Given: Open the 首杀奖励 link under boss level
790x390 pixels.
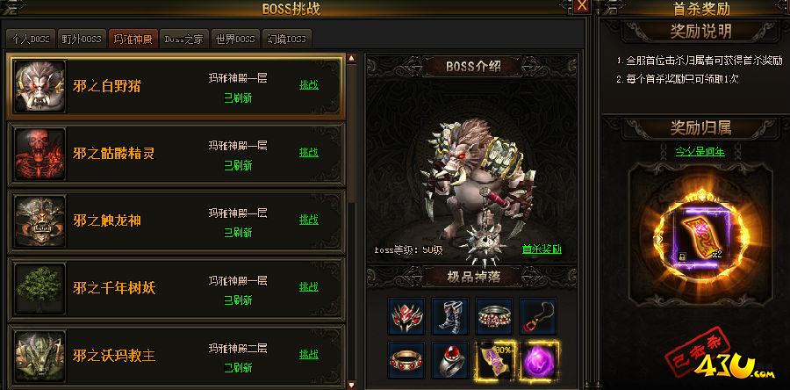Looking at the screenshot, I should pyautogui.click(x=542, y=249).
